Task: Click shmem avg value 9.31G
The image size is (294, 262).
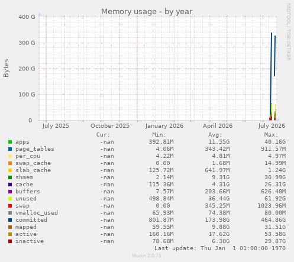Action: click(x=221, y=177)
